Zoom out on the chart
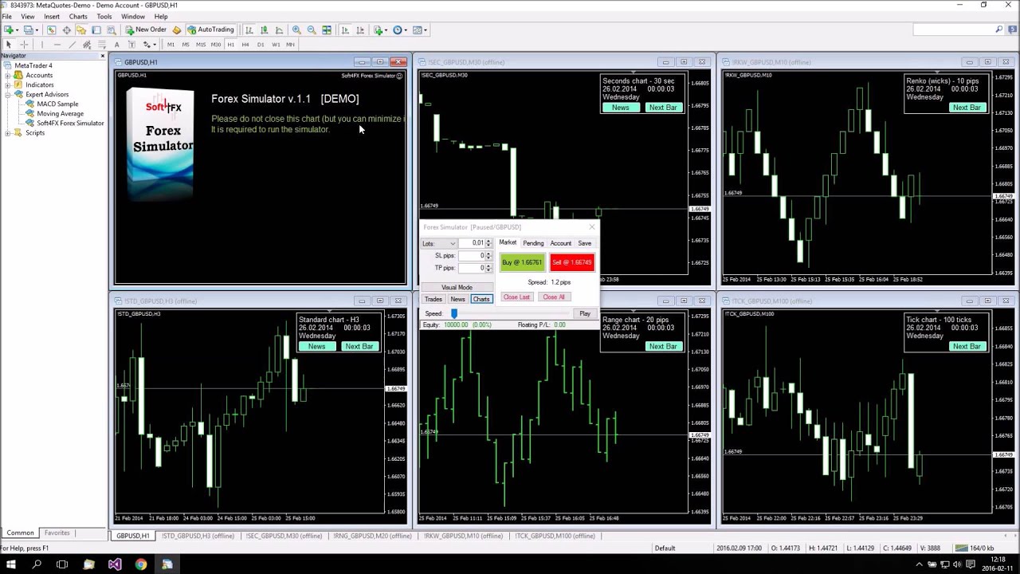Screen dimensions: 1020x574 [312, 29]
